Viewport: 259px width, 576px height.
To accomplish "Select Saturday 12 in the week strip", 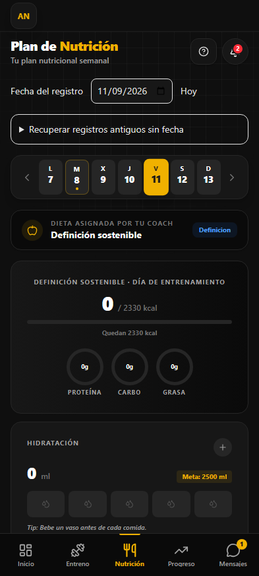I will tap(183, 177).
